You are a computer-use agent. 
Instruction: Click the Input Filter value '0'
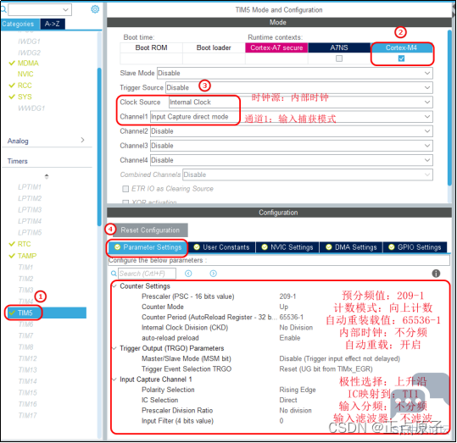[281, 421]
